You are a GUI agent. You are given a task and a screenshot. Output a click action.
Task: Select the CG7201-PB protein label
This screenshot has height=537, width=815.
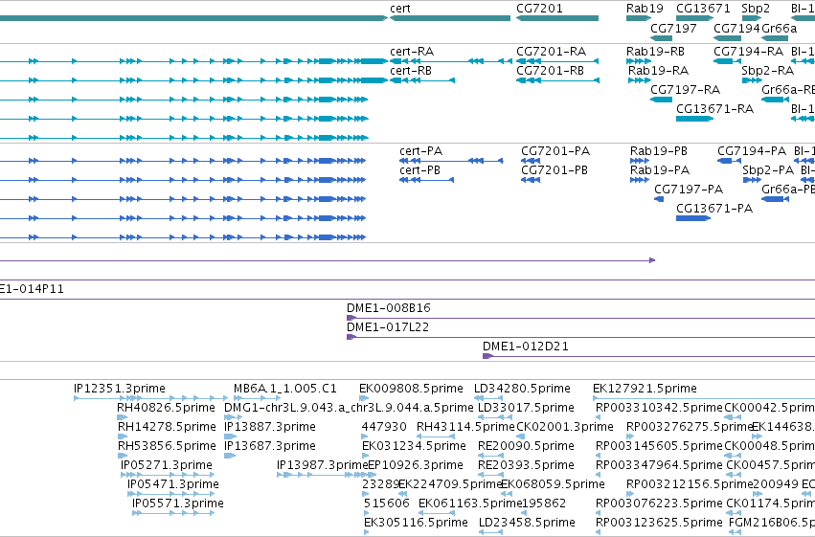(x=555, y=170)
